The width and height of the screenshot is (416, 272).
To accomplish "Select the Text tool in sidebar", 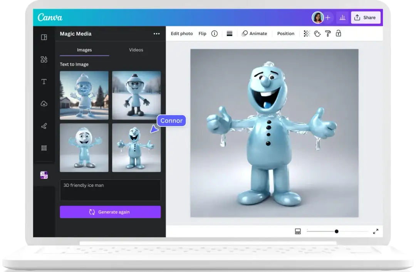I will coord(44,81).
